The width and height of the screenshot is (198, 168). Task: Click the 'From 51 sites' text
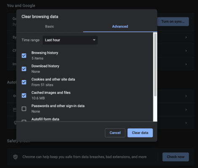pos(42,85)
